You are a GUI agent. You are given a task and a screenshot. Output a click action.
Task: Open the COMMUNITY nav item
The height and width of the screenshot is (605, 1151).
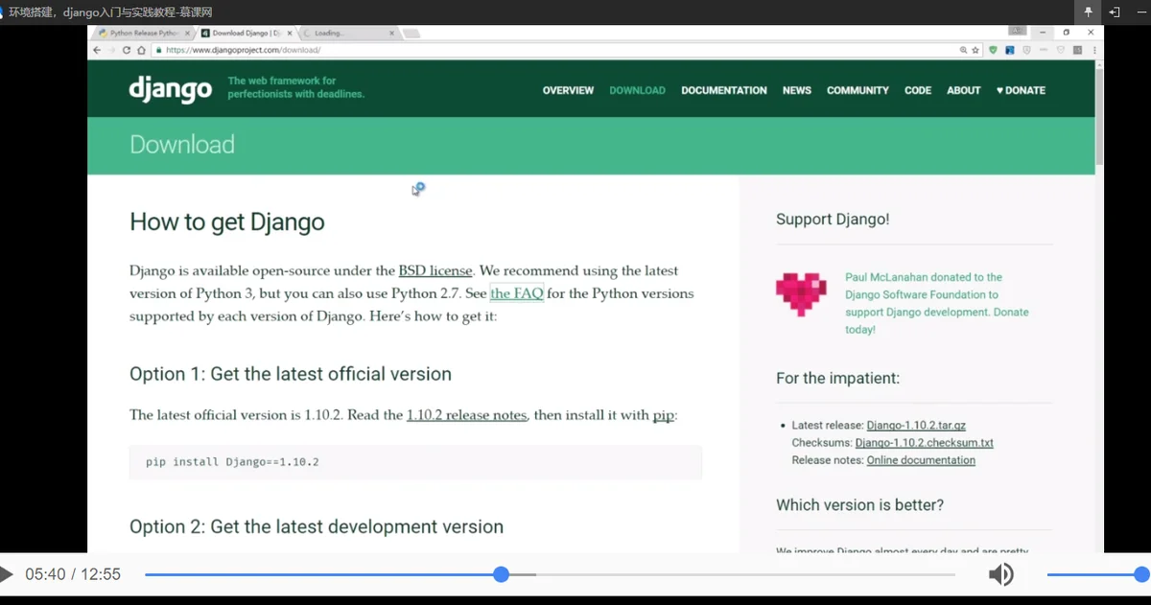pyautogui.click(x=857, y=90)
